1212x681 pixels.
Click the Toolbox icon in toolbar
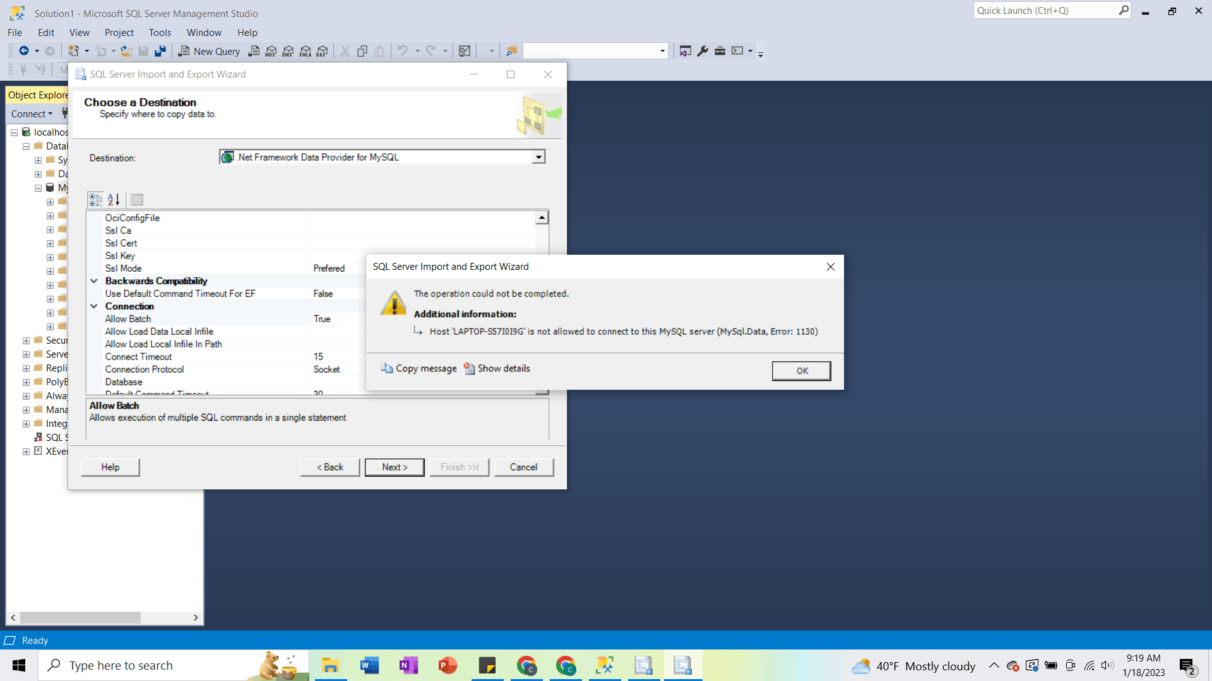(720, 51)
